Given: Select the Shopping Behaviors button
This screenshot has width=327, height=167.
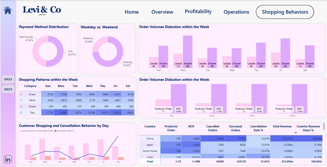Looking at the screenshot, I should 285,12.
